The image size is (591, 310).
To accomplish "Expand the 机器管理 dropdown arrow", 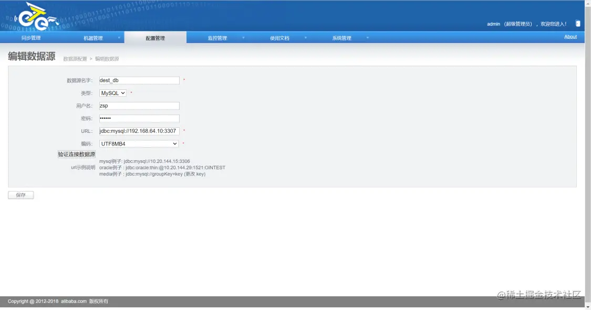I will tap(119, 38).
